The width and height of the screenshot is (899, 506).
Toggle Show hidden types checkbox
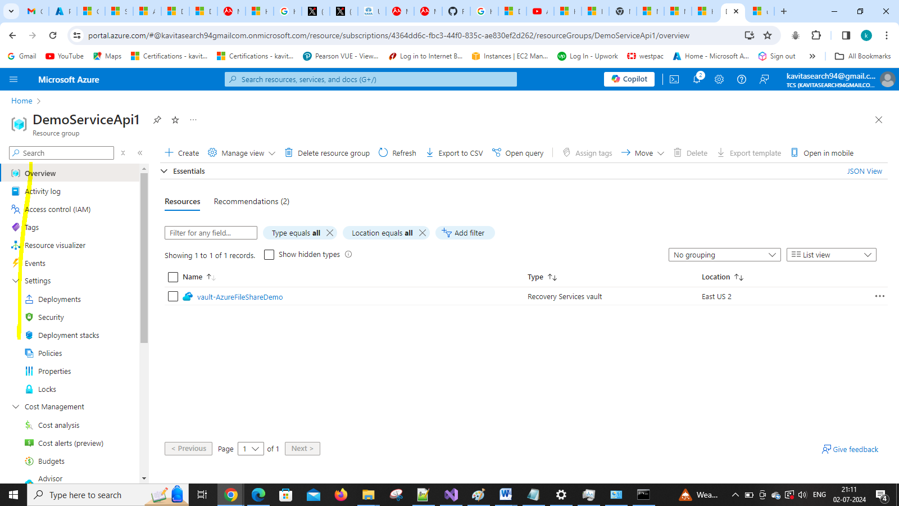[269, 255]
